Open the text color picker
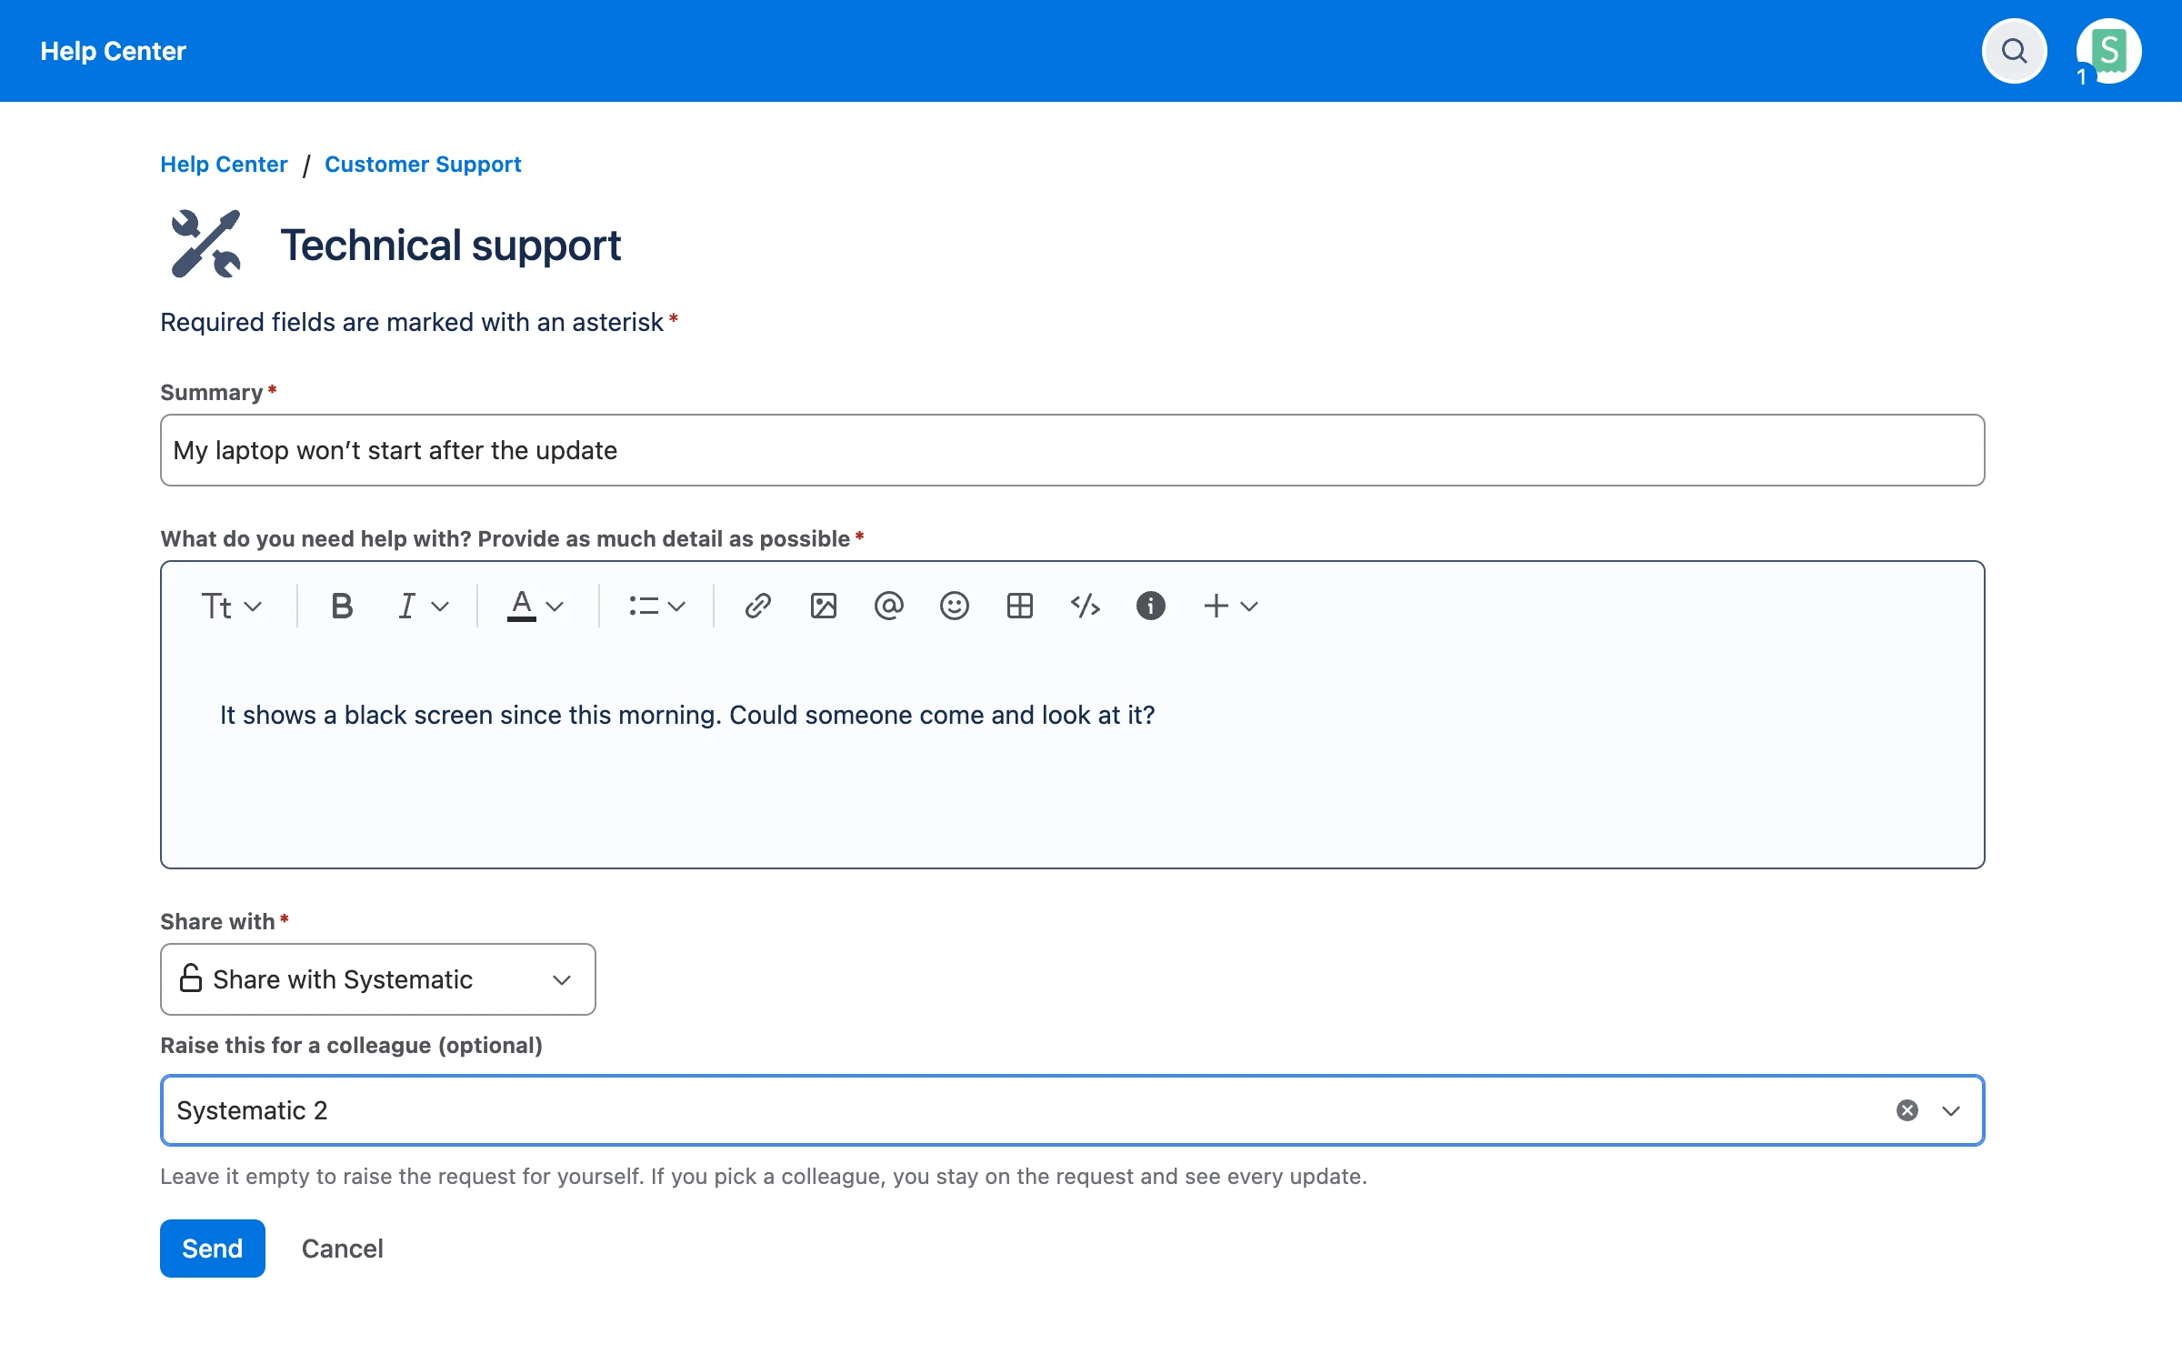The width and height of the screenshot is (2182, 1364). (x=521, y=606)
